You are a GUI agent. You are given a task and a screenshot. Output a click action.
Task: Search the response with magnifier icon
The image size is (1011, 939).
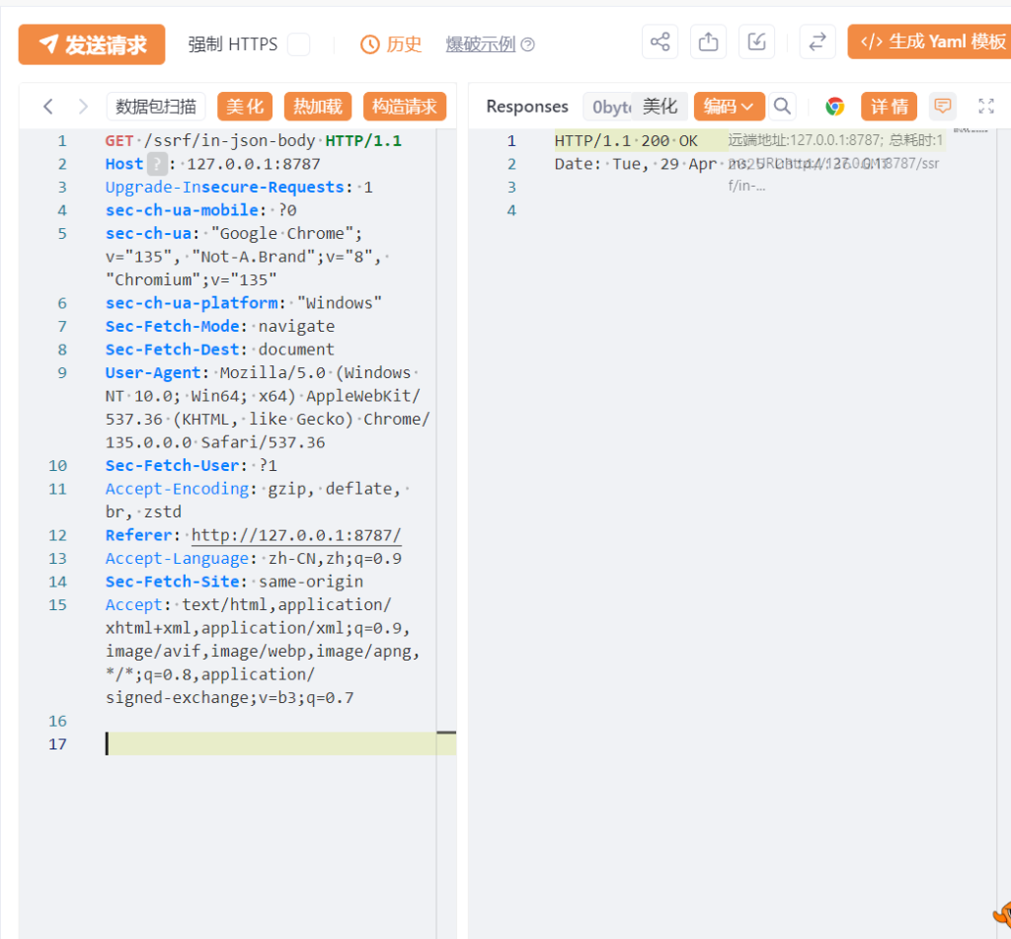782,107
